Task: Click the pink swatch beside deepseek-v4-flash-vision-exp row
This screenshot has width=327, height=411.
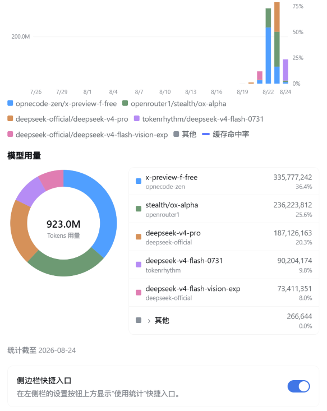Action: click(x=139, y=293)
